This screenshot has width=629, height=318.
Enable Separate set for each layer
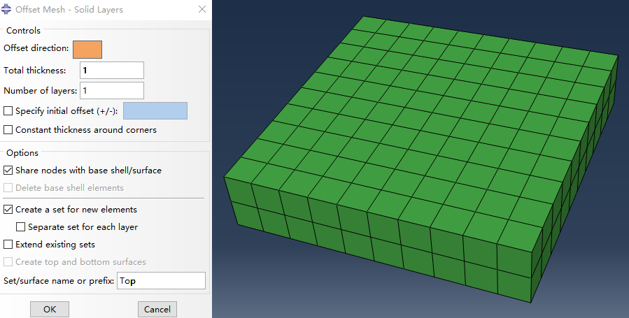(x=20, y=227)
